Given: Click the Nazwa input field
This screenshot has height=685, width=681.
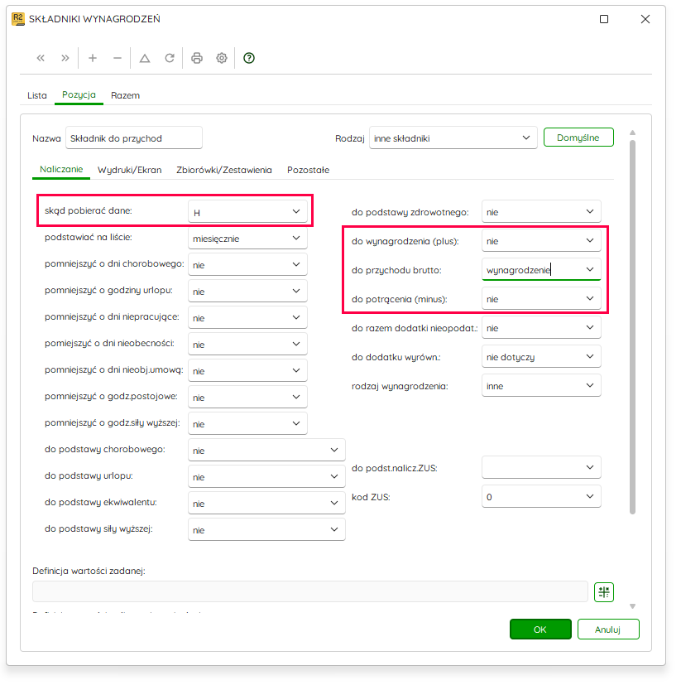Looking at the screenshot, I should pos(134,138).
